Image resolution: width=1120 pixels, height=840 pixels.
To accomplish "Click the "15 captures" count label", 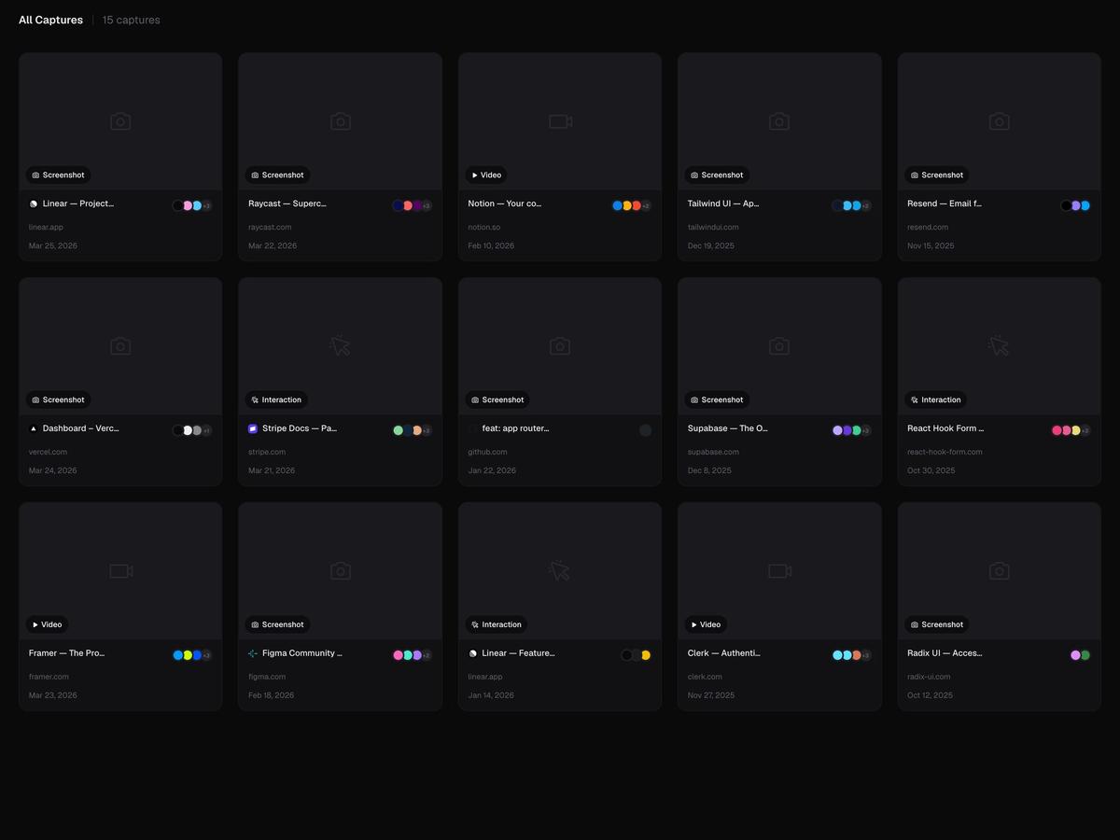I will coord(131,20).
